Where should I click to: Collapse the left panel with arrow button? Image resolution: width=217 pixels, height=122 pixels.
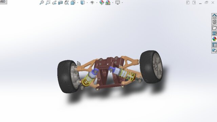tap(188, 3)
